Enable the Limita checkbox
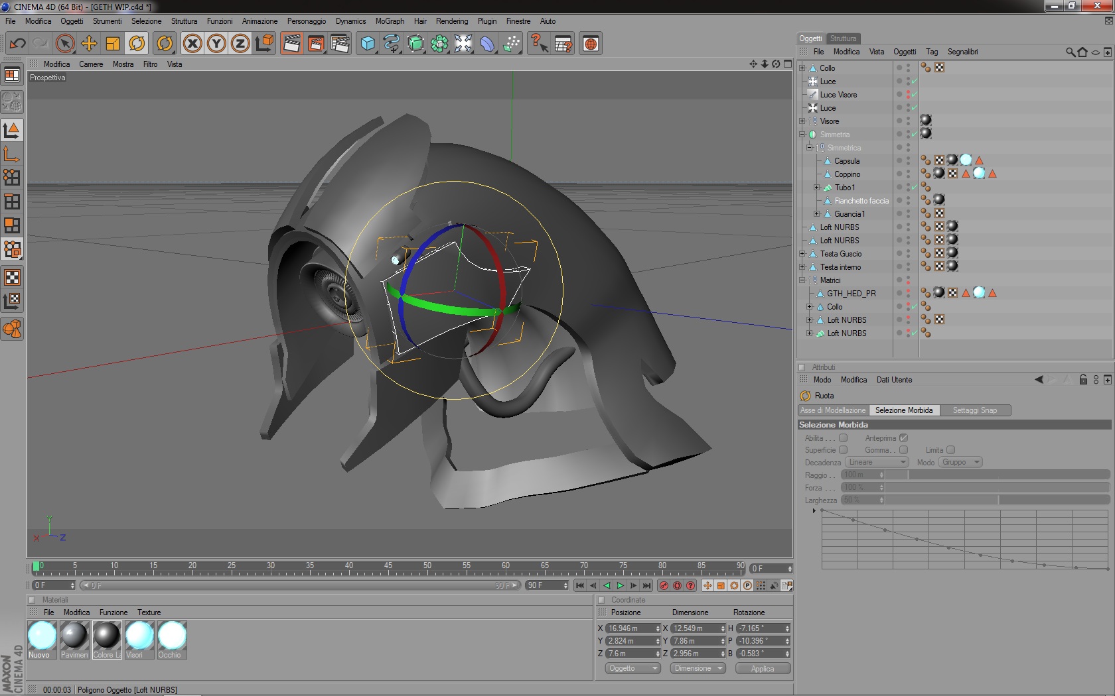 tap(950, 450)
